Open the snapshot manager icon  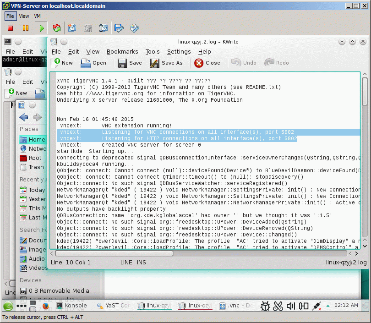coord(103,28)
